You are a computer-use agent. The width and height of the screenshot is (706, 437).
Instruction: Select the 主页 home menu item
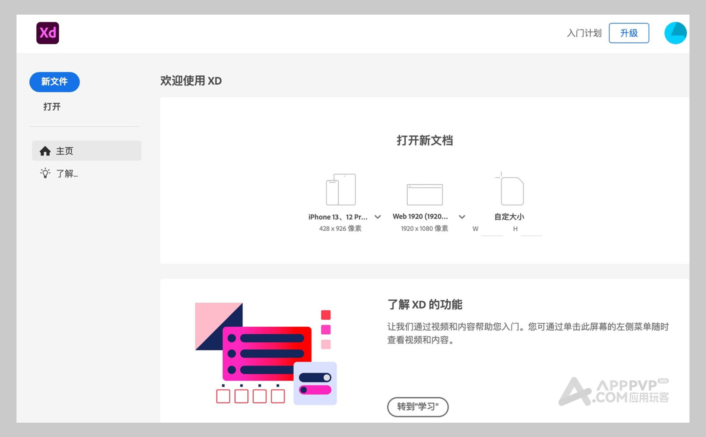coord(87,151)
